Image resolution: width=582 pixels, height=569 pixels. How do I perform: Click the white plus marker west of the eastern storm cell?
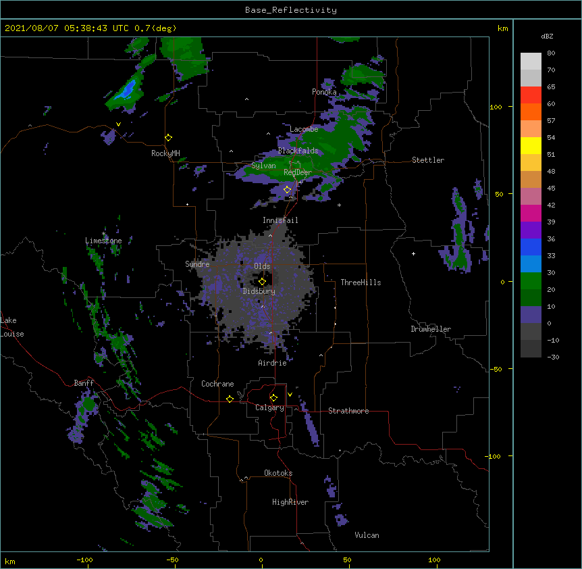413,253
